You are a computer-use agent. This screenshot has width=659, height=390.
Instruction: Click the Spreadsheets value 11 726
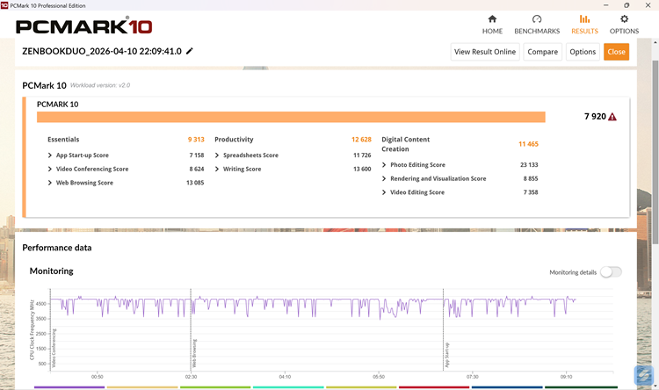[x=362, y=155]
